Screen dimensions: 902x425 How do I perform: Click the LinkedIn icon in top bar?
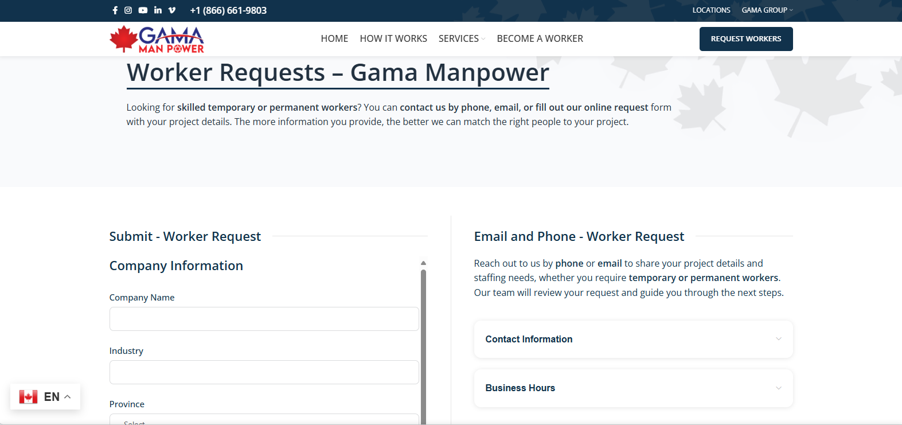(x=158, y=10)
